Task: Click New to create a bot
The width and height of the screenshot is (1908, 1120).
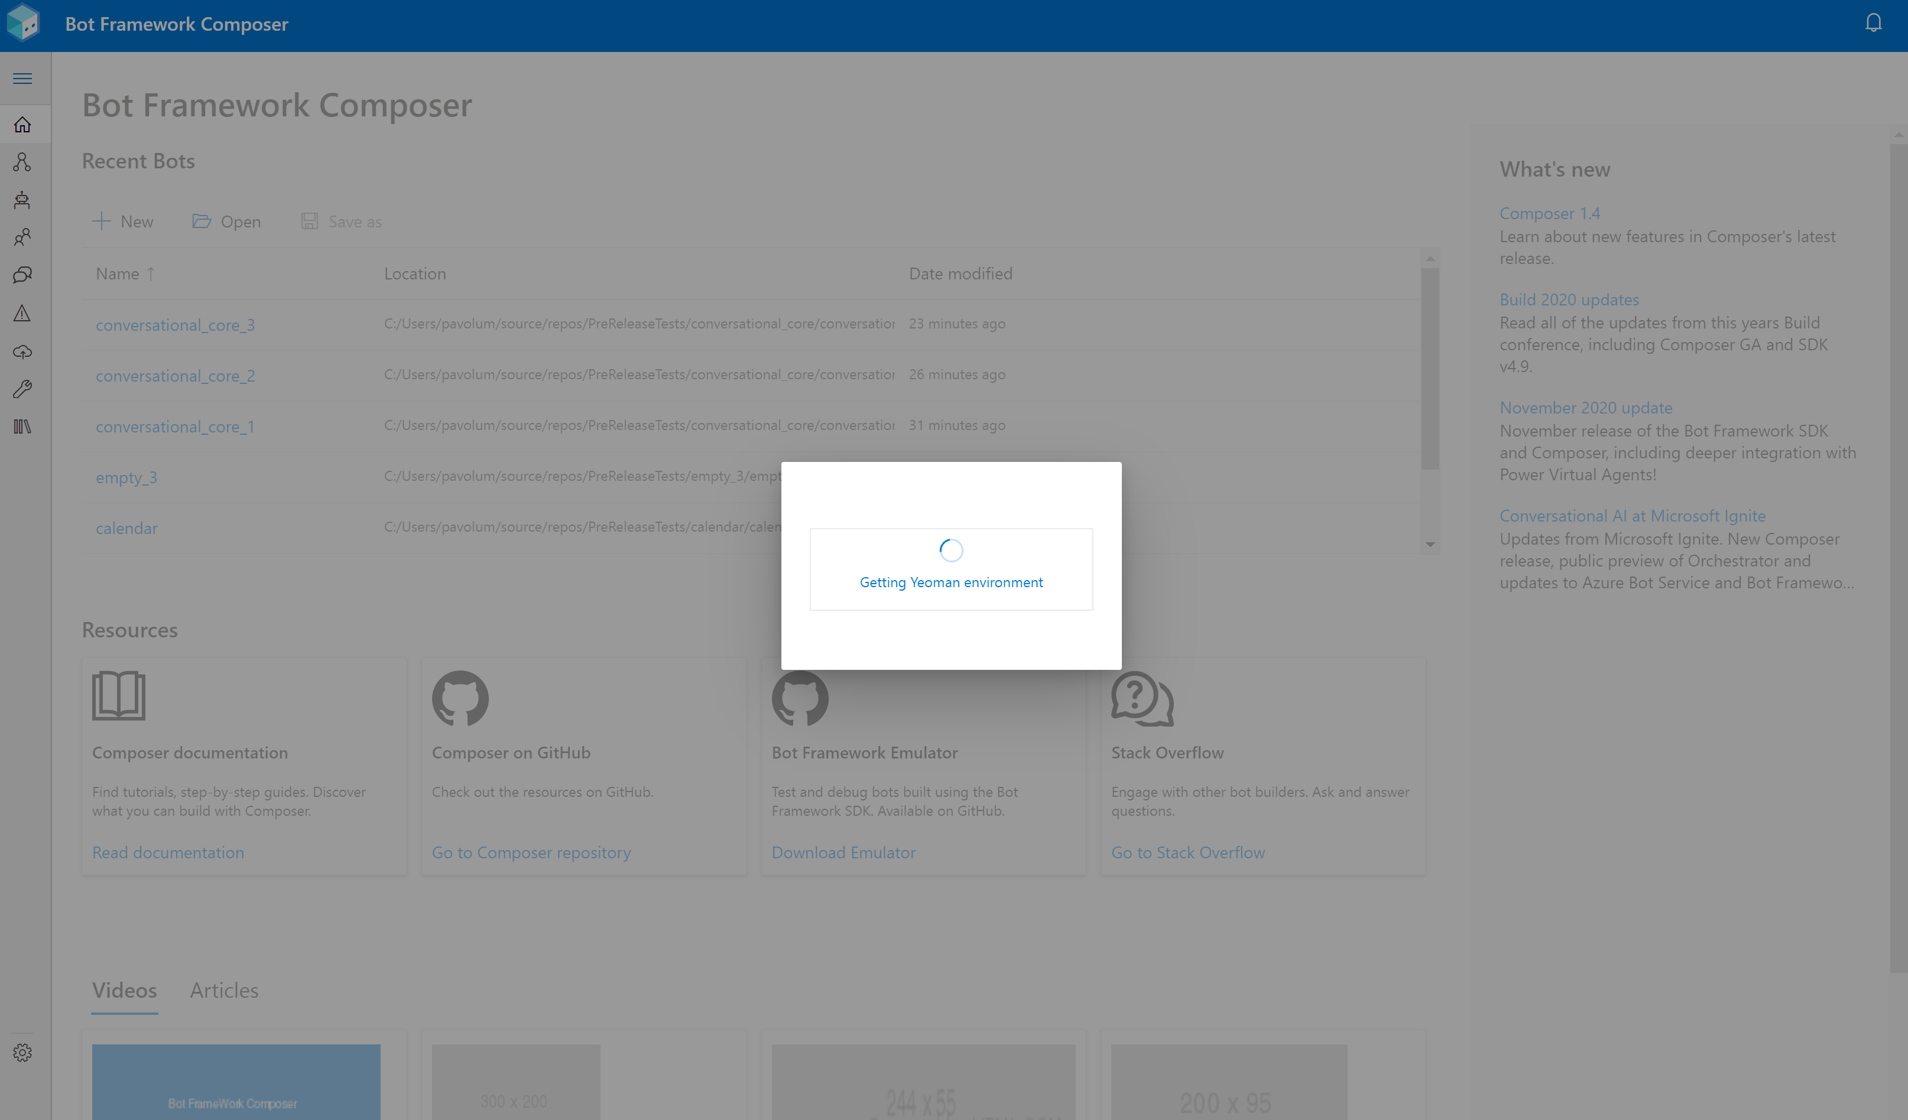Action: (124, 222)
